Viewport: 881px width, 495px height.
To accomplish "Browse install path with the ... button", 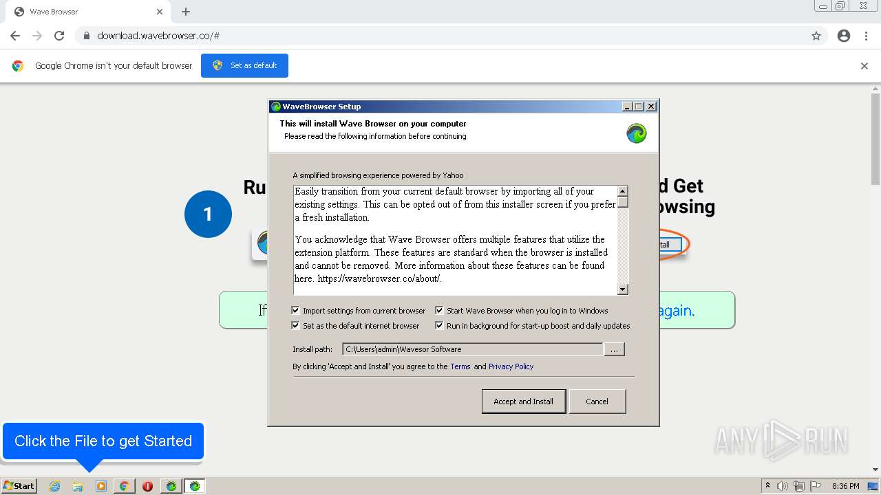I will (614, 349).
